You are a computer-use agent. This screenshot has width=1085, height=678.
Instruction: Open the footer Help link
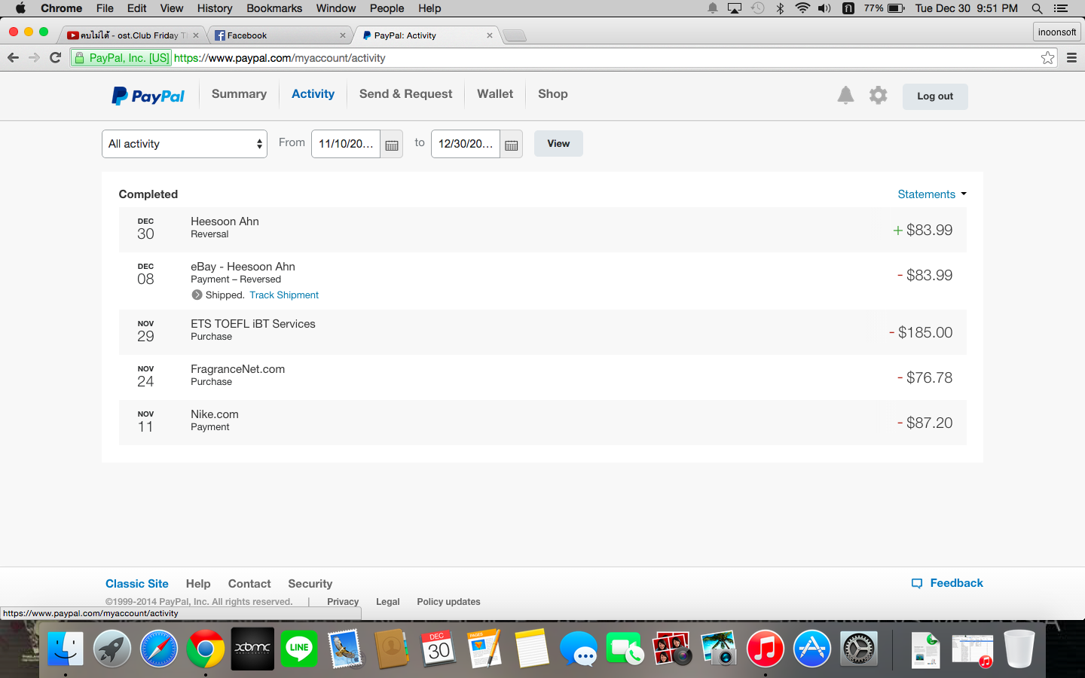[x=198, y=584]
